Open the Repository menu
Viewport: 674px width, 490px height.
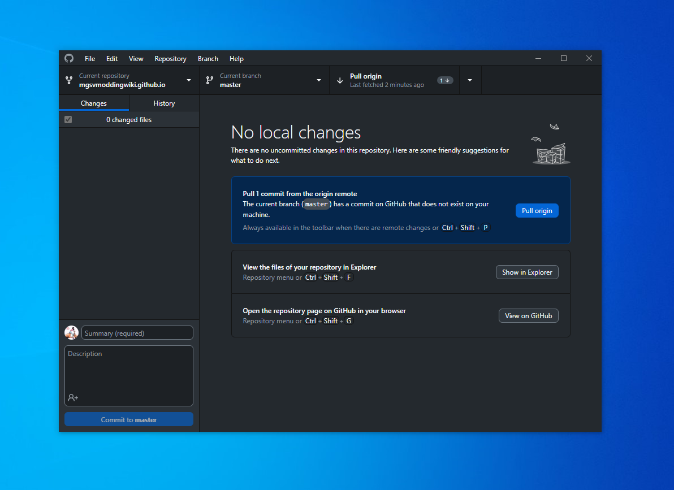[170, 58]
